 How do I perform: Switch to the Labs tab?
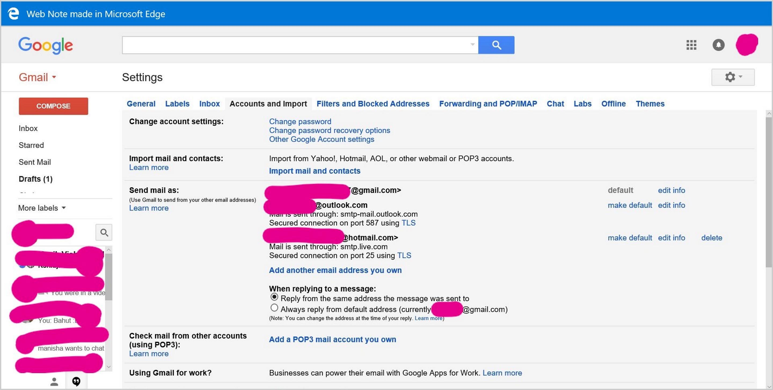tap(582, 104)
